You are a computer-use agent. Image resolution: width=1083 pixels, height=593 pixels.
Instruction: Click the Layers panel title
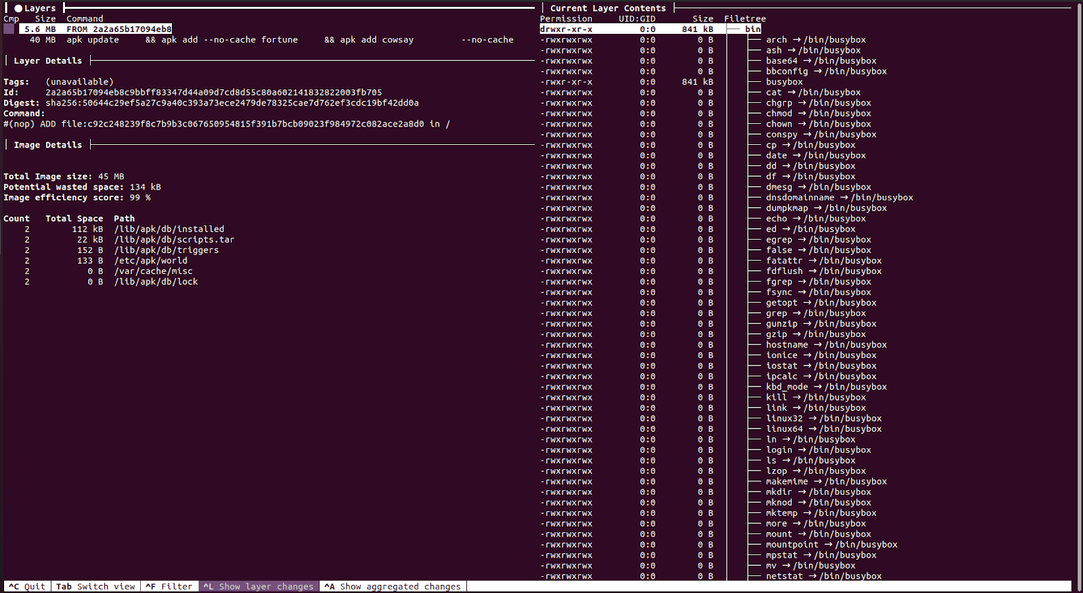pos(40,8)
